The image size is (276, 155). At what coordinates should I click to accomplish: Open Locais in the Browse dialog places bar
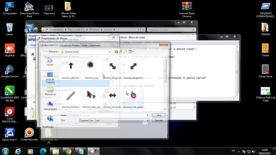click(x=50, y=62)
